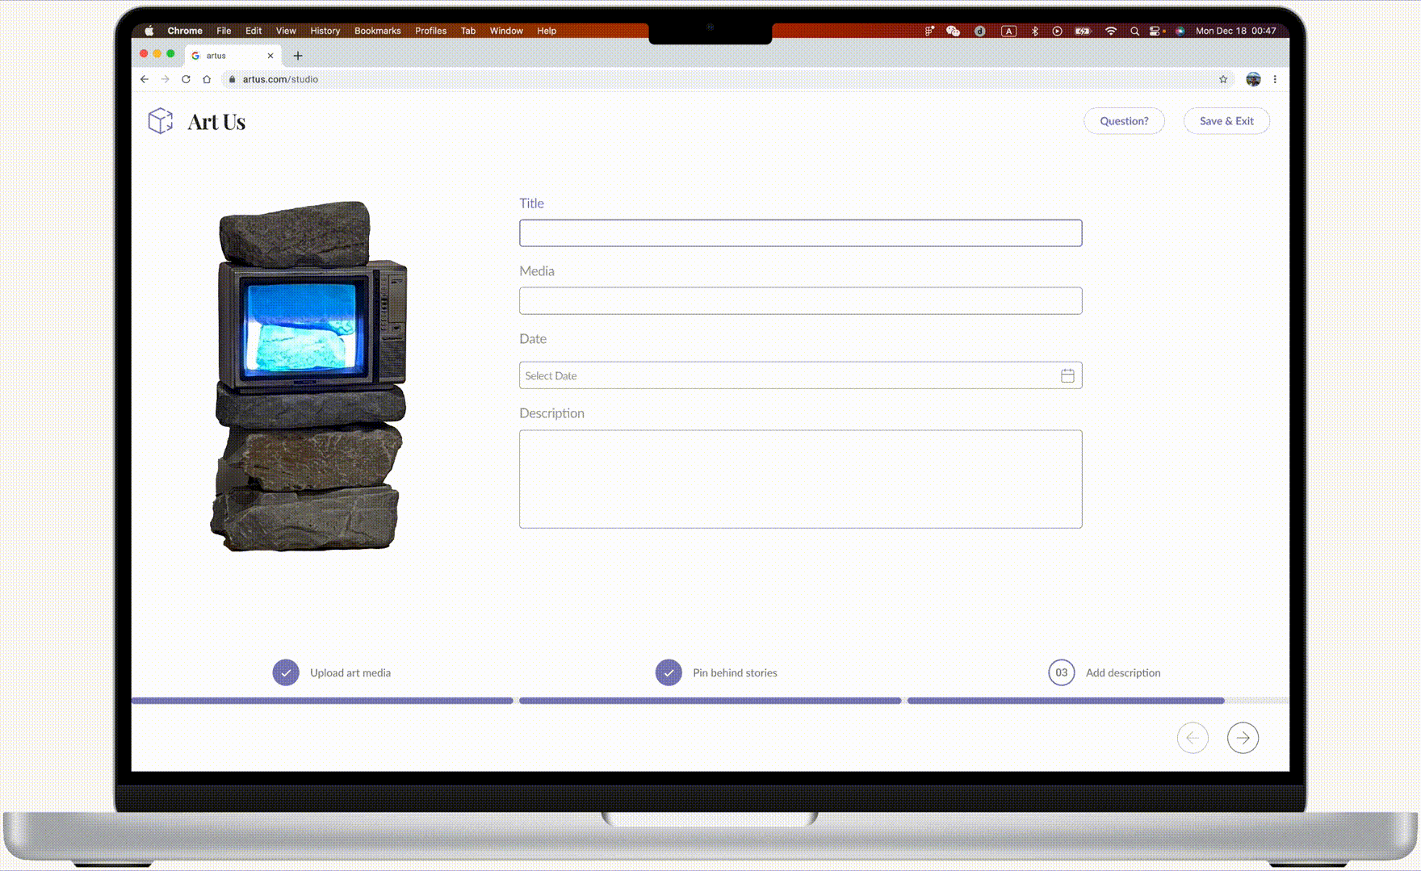Open the browser home page icon
Viewport: 1421px width, 871px height.
click(207, 79)
